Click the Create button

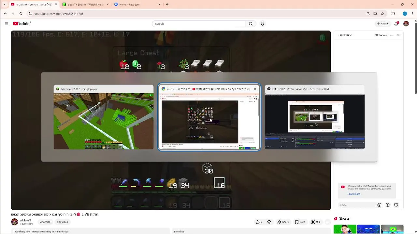[x=382, y=24]
